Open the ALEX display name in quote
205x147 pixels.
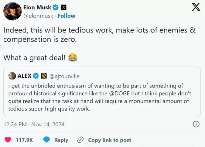(24, 76)
